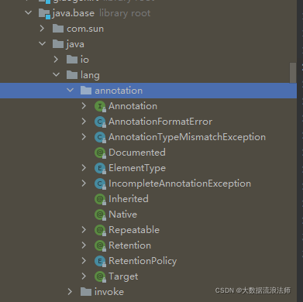Screen dimensions: 303x302
Task: Click the ElementType enum icon
Action: point(100,168)
